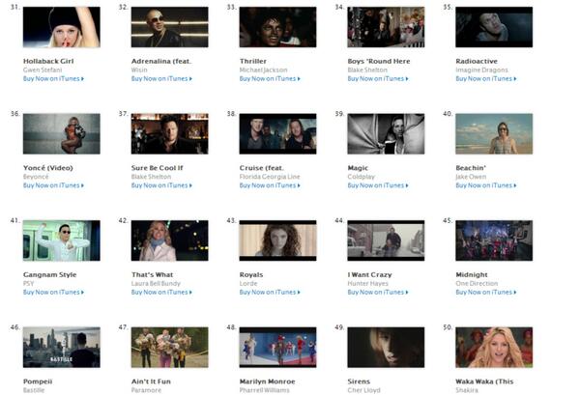Open the Gangnam Style video thumbnail
This screenshot has width=580, height=395.
tap(62, 240)
